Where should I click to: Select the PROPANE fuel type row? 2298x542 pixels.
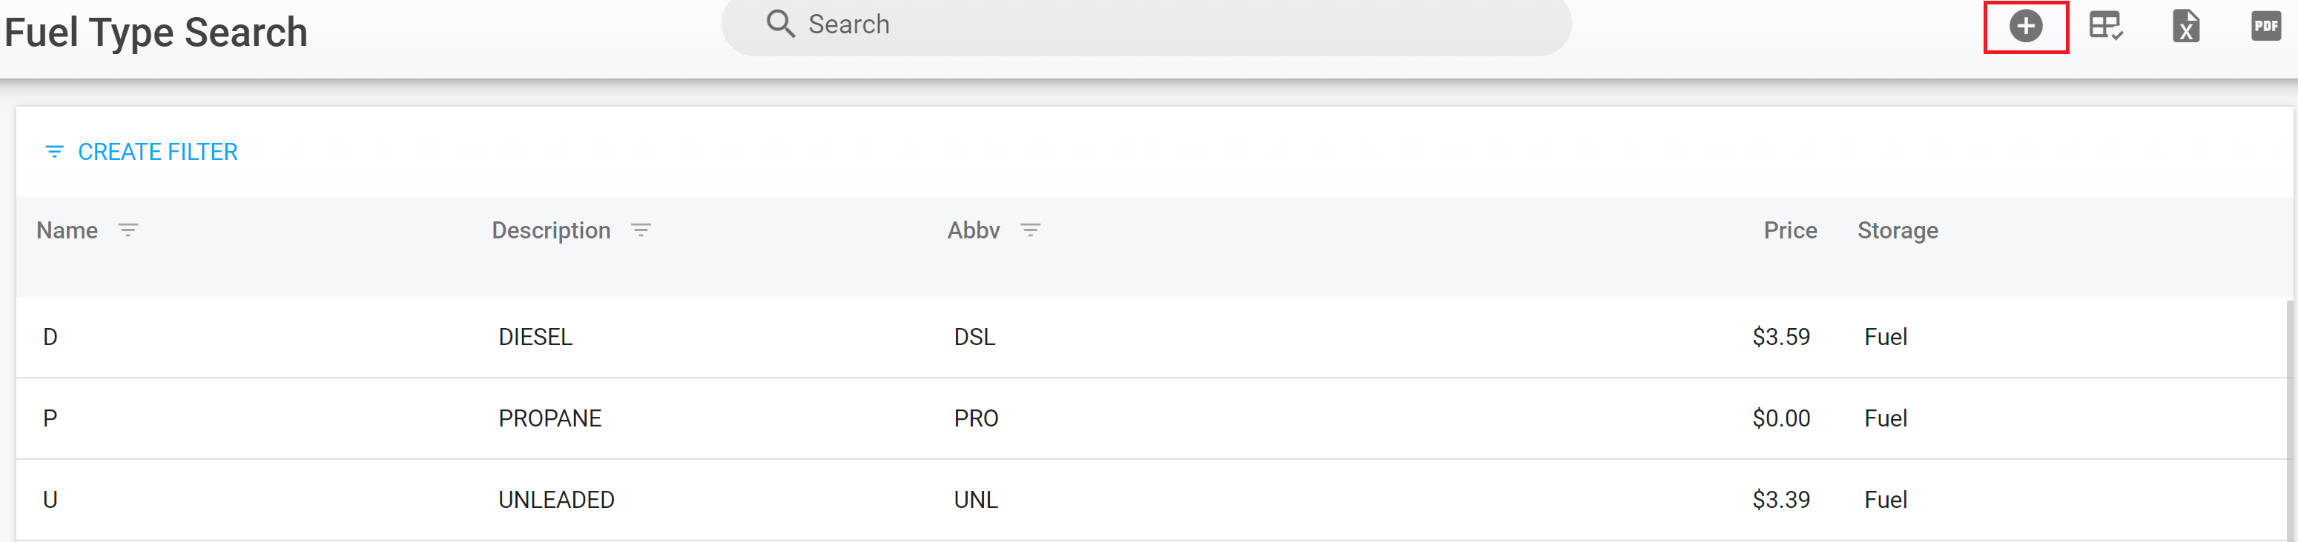click(549, 418)
